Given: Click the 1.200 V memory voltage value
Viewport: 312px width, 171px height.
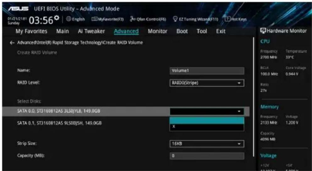Looking at the screenshot, I should coord(292,123).
